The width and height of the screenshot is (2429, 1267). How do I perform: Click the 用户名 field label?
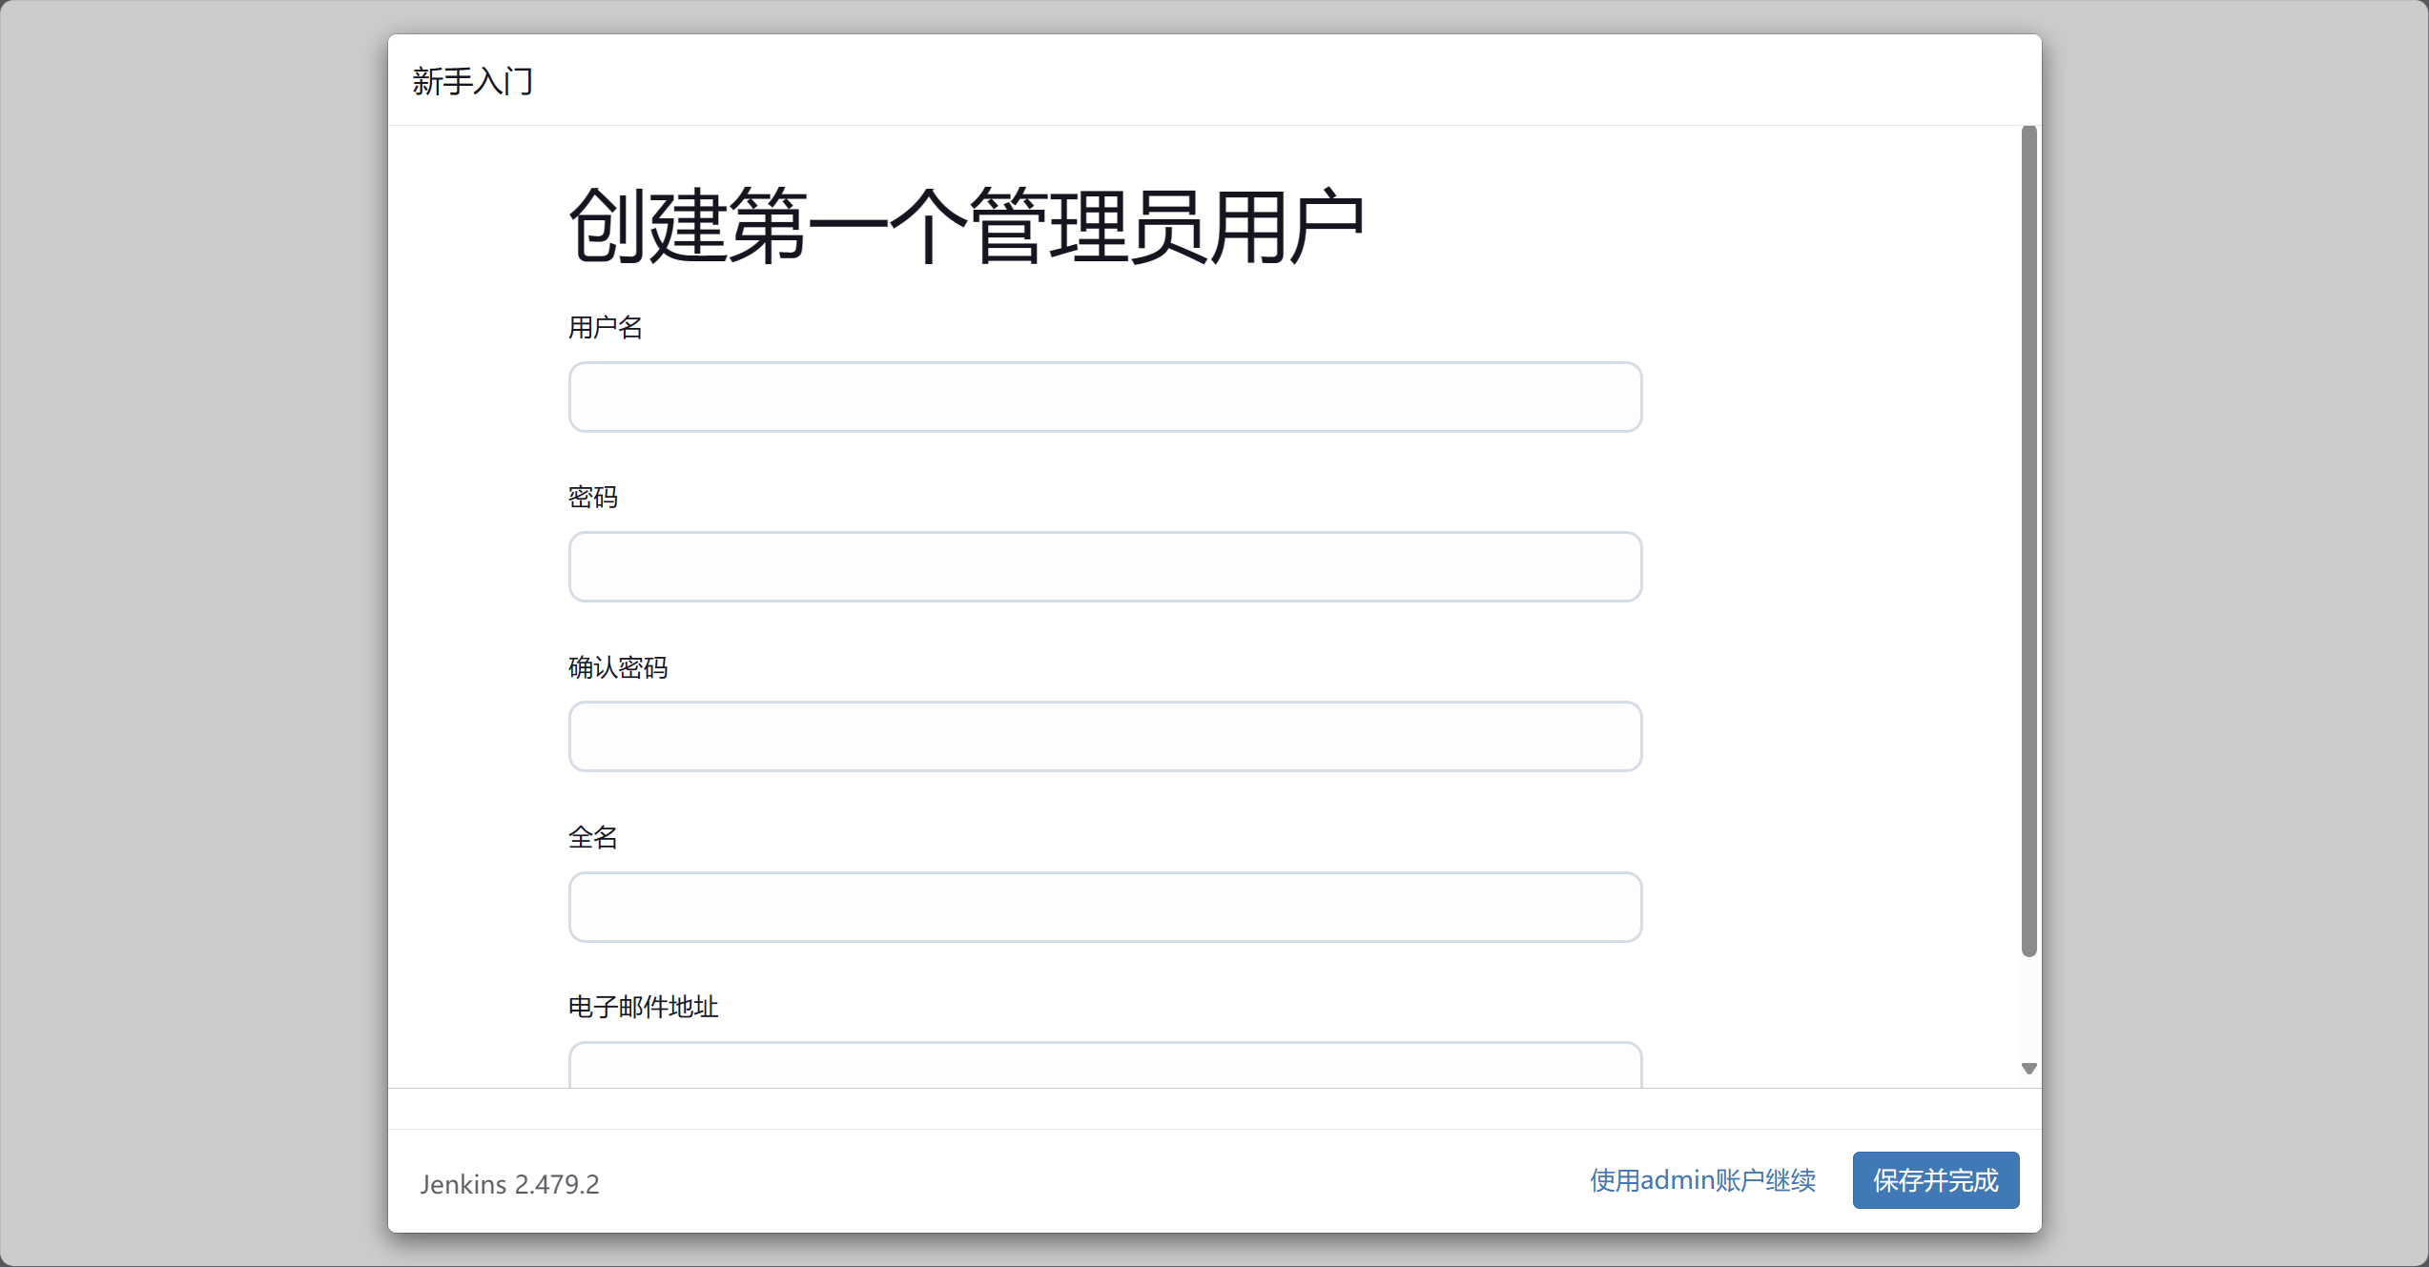pos(605,328)
